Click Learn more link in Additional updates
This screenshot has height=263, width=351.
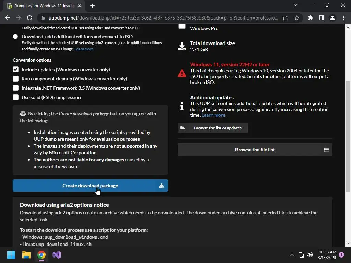[213, 115]
